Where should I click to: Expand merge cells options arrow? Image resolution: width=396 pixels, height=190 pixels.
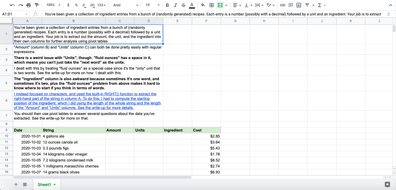pyautogui.click(x=226, y=5)
